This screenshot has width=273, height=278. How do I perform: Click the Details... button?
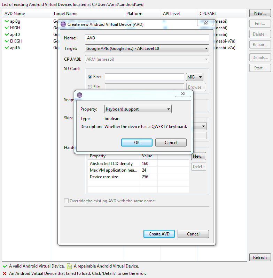pos(260,58)
